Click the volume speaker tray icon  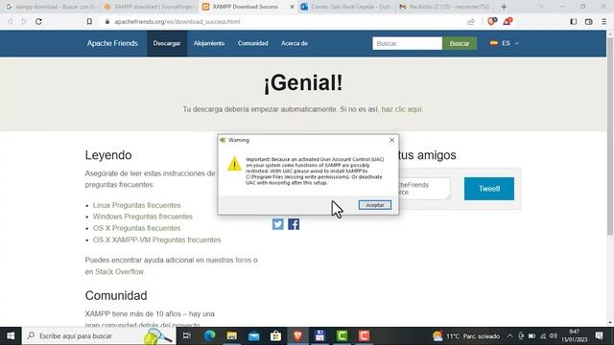pos(554,336)
